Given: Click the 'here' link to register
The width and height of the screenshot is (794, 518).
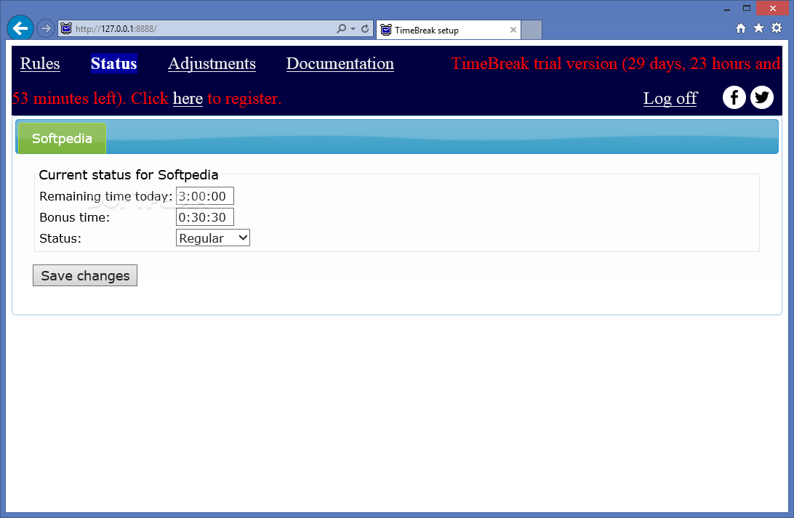Looking at the screenshot, I should (x=188, y=98).
